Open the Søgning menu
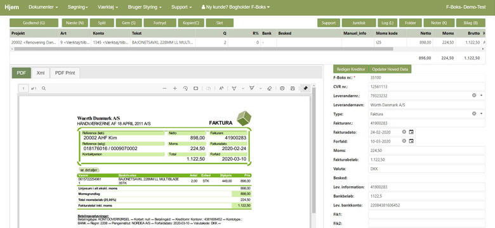Screen dimensions: 495x228 (x=78, y=7)
